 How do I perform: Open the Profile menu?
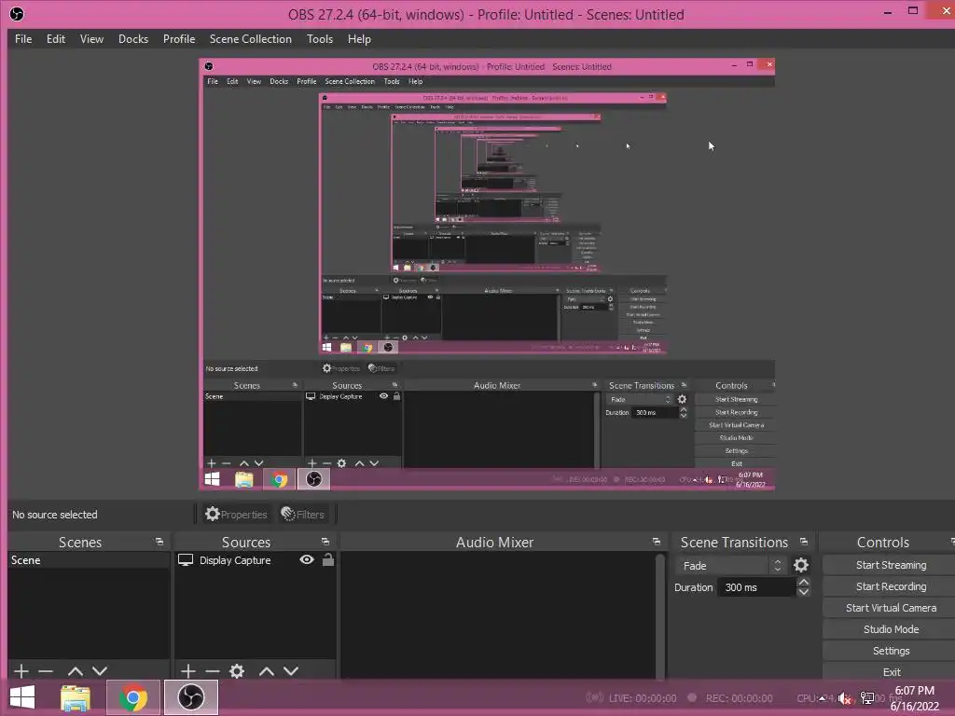pos(179,39)
